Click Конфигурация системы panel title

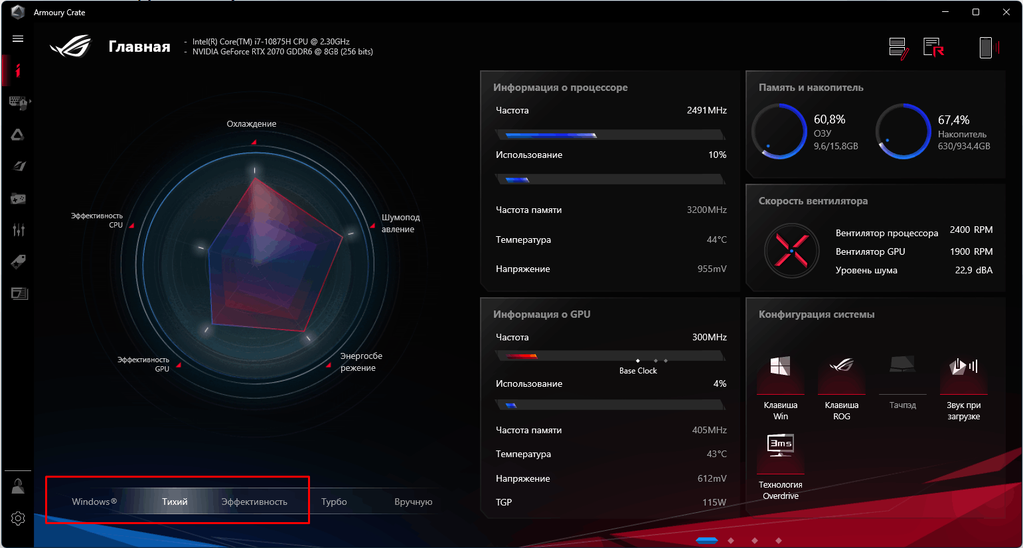(817, 314)
